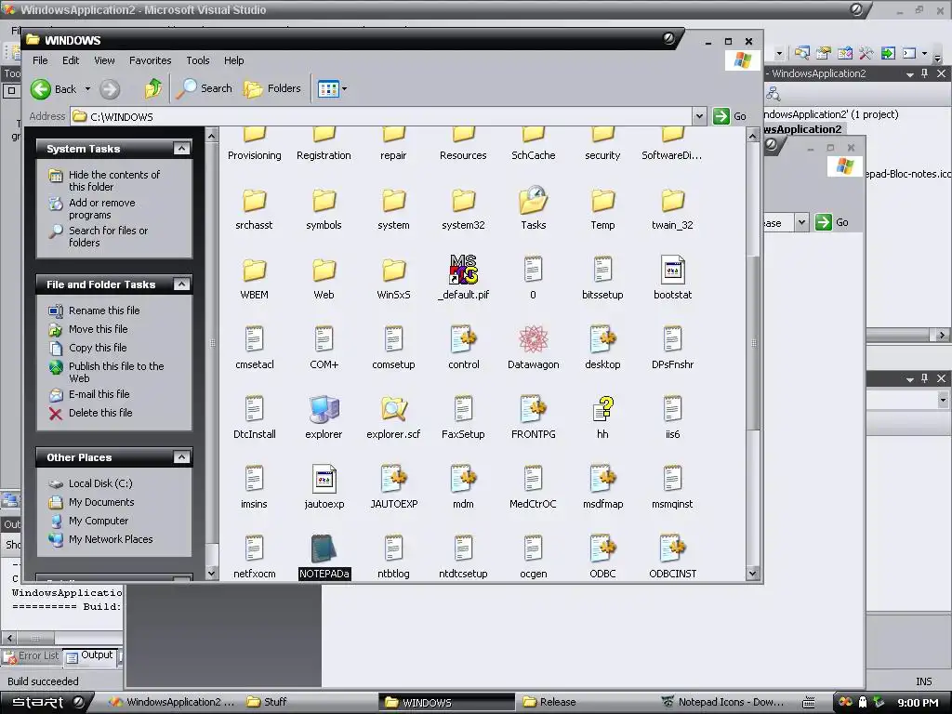This screenshot has width=952, height=714.
Task: Open the View menu
Action: click(x=104, y=60)
